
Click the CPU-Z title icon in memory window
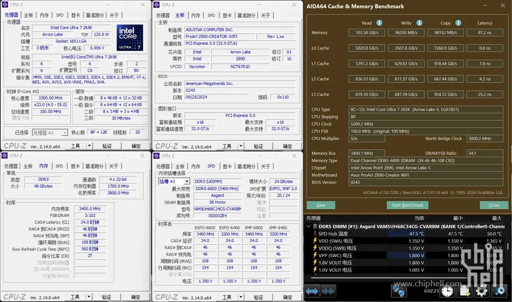[5, 155]
